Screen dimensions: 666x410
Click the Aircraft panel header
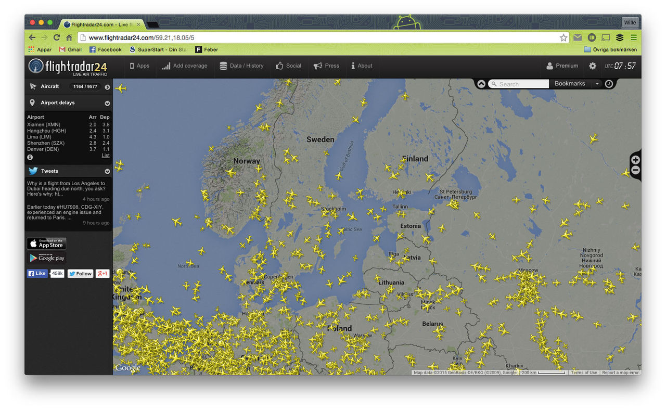[x=69, y=87]
